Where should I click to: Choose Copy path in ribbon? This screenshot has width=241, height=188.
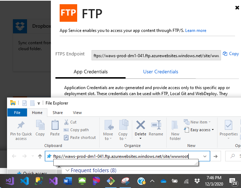76,130
